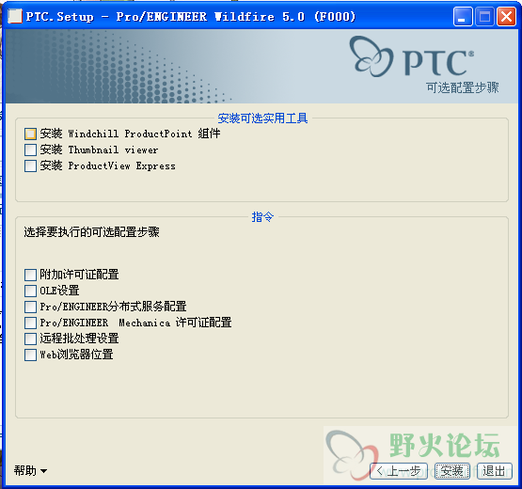The height and width of the screenshot is (489, 522).
Task: Enable 远程批处理设置 checkbox
Action: pos(30,339)
